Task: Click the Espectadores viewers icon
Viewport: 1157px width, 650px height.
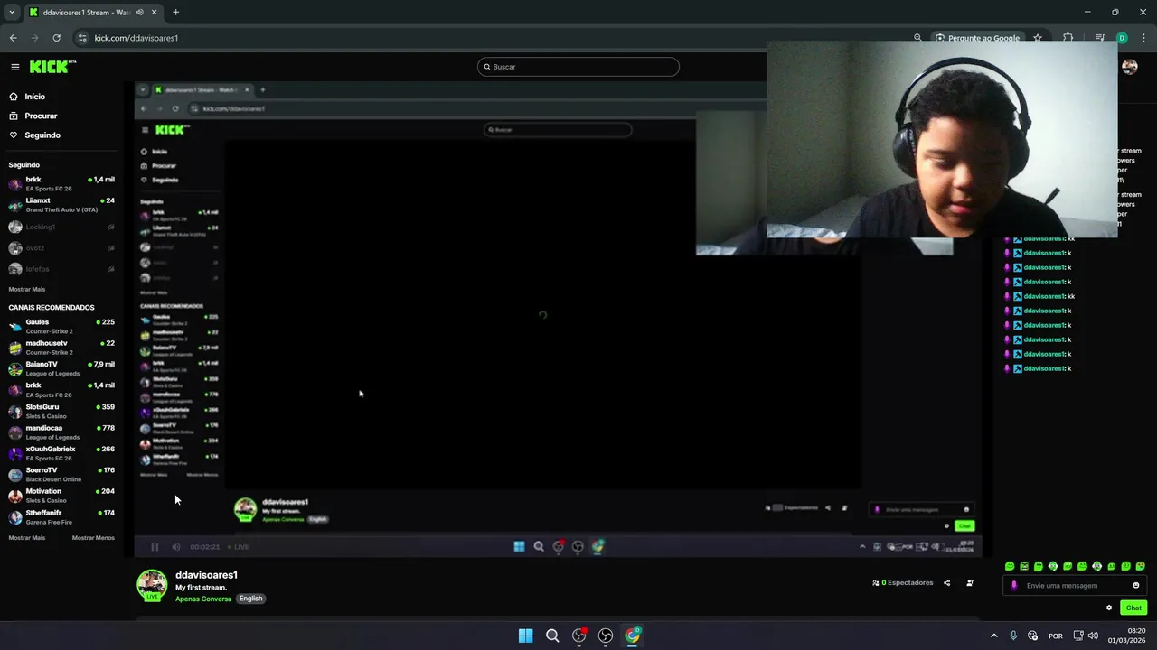Action: click(876, 583)
